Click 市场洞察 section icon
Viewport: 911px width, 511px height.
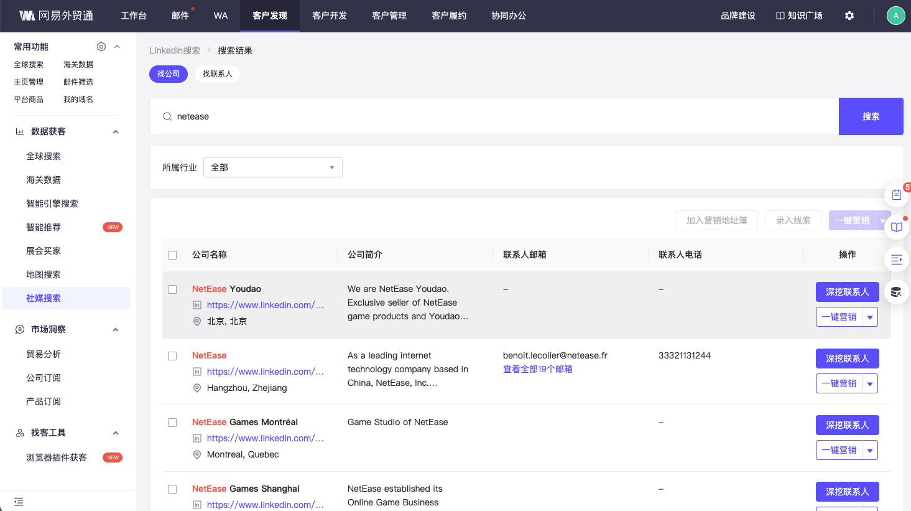tap(20, 329)
